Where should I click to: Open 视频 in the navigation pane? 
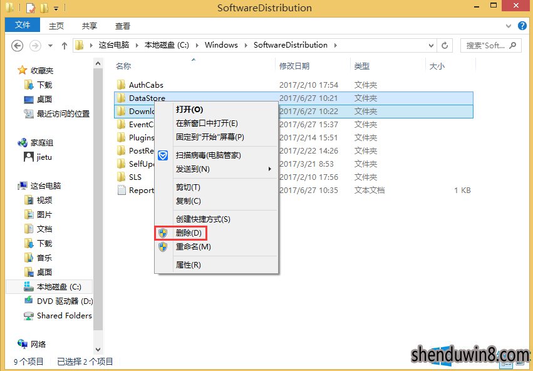44,201
